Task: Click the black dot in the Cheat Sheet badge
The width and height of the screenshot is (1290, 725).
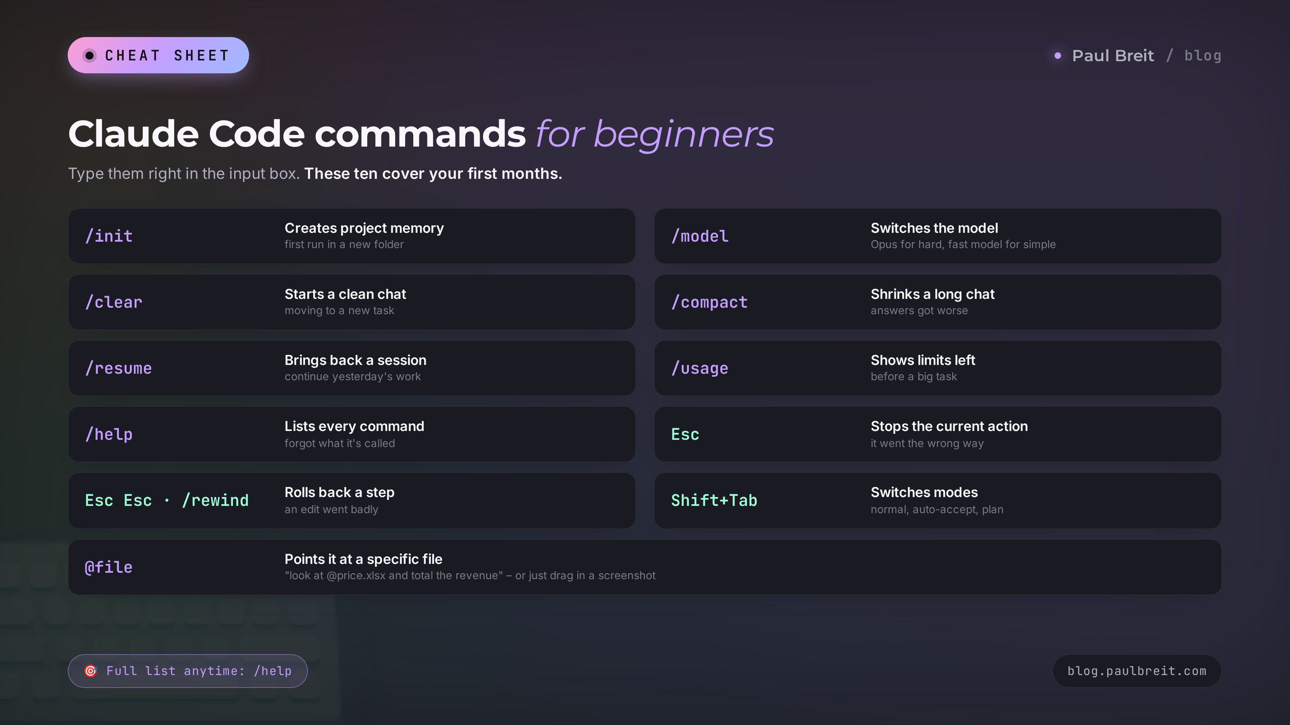Action: point(89,56)
